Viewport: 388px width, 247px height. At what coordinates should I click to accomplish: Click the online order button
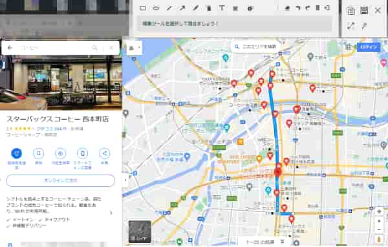pyautogui.click(x=60, y=180)
